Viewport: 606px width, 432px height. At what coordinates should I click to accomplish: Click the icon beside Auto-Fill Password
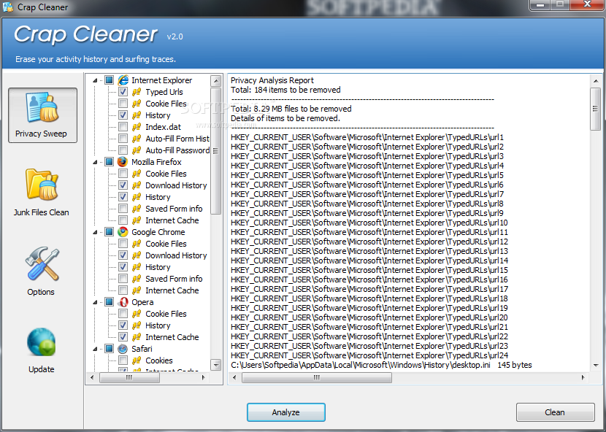(137, 150)
